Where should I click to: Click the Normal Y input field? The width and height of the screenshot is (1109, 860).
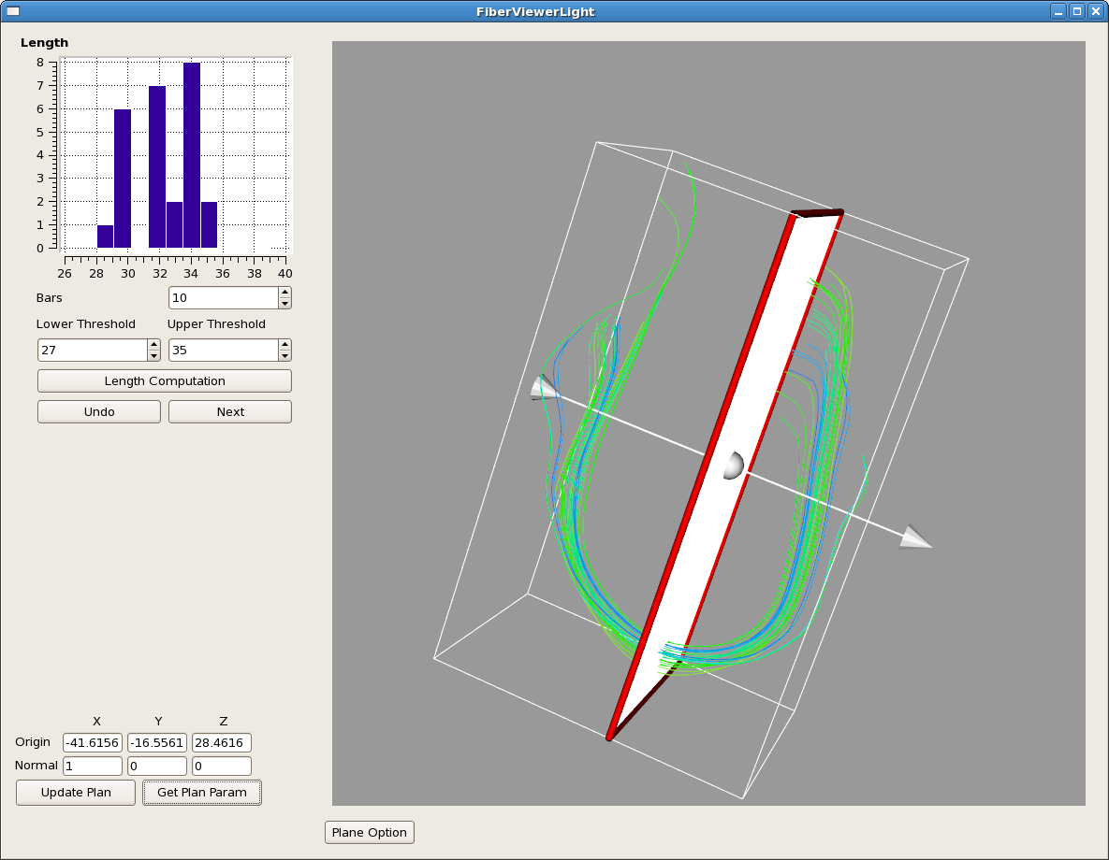tap(157, 767)
